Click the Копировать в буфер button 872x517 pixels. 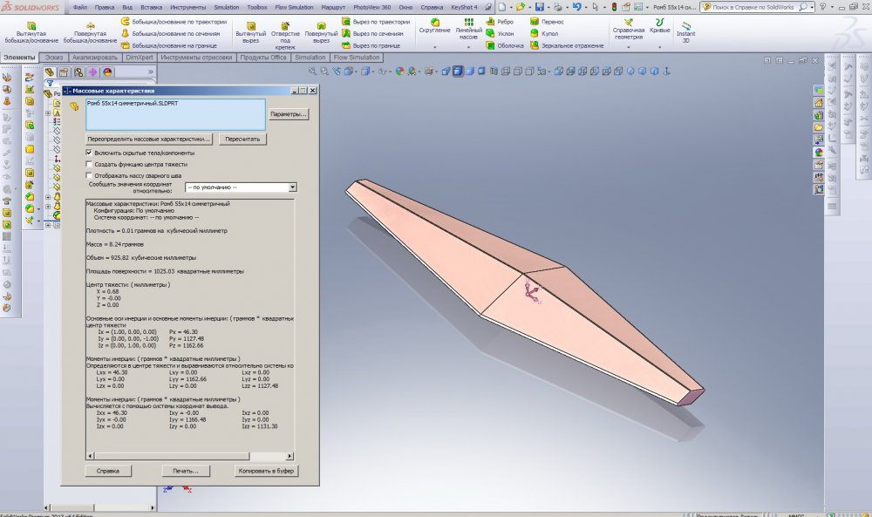click(267, 471)
